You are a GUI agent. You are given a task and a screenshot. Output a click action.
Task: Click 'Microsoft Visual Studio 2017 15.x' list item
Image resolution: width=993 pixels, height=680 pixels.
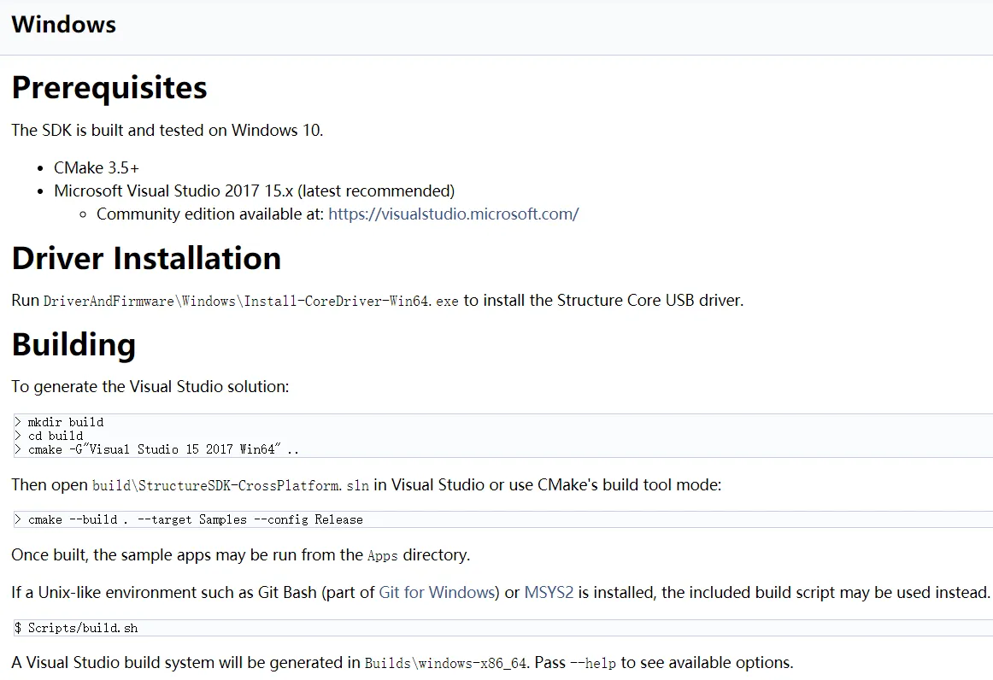[254, 191]
